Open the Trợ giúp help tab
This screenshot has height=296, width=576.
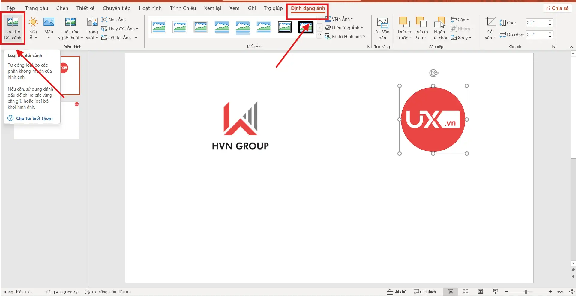click(x=273, y=8)
